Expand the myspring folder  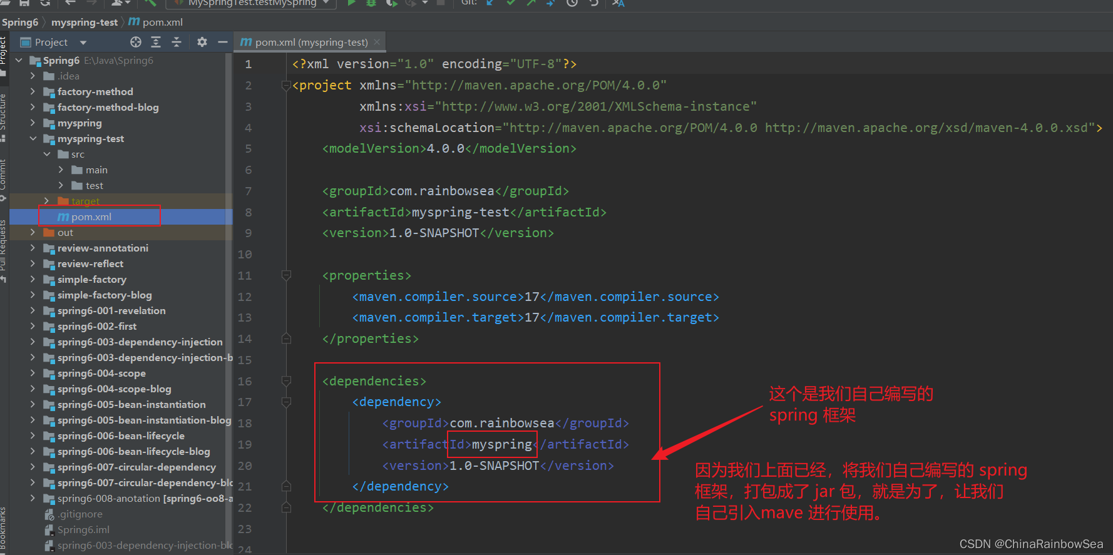click(33, 123)
